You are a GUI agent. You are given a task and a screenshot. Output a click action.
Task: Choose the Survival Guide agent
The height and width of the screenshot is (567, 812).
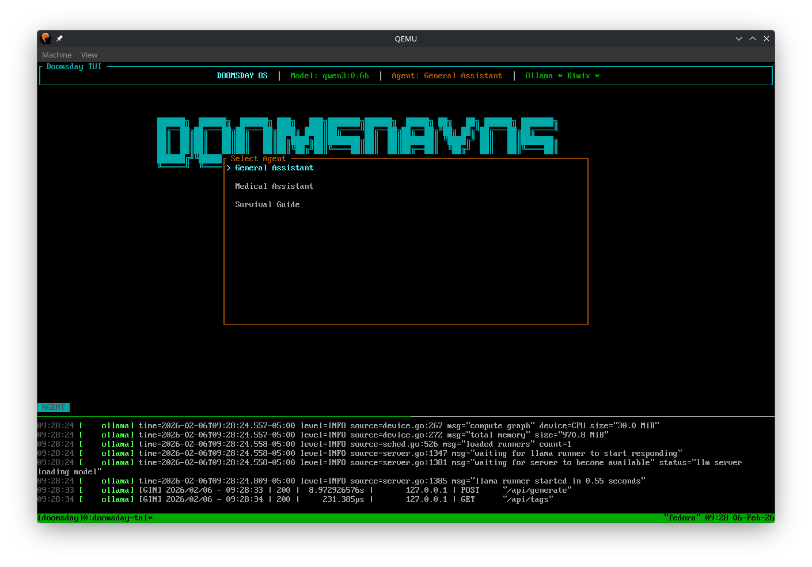267,204
